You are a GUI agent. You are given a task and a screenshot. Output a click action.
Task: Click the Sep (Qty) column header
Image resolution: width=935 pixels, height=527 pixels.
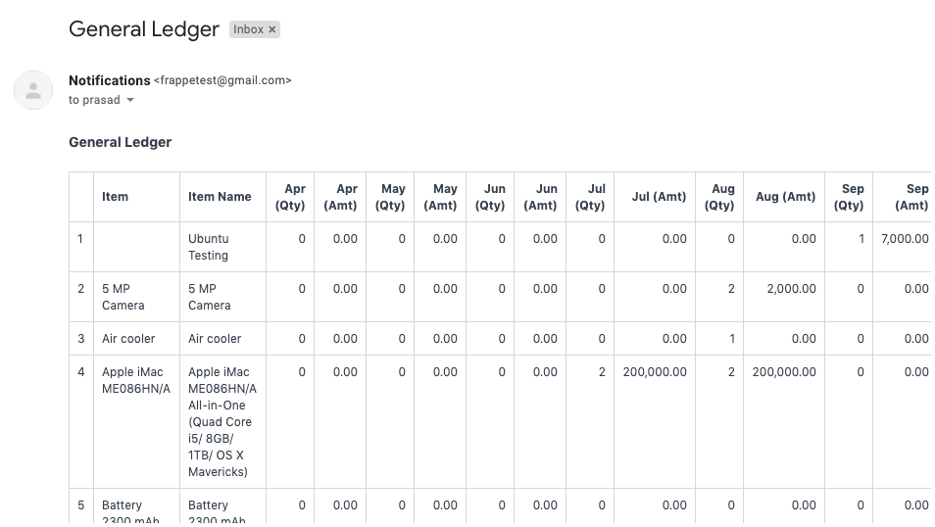(849, 197)
